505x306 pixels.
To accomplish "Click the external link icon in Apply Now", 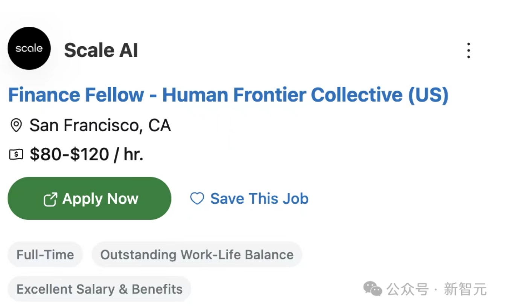I will tap(50, 199).
